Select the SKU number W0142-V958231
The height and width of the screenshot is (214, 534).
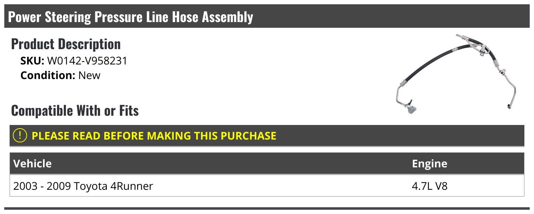tap(87, 61)
